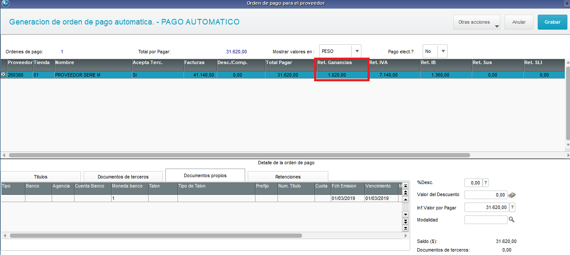
Task: Click the 31.620,00 Total Pagar cell
Action: [291, 75]
